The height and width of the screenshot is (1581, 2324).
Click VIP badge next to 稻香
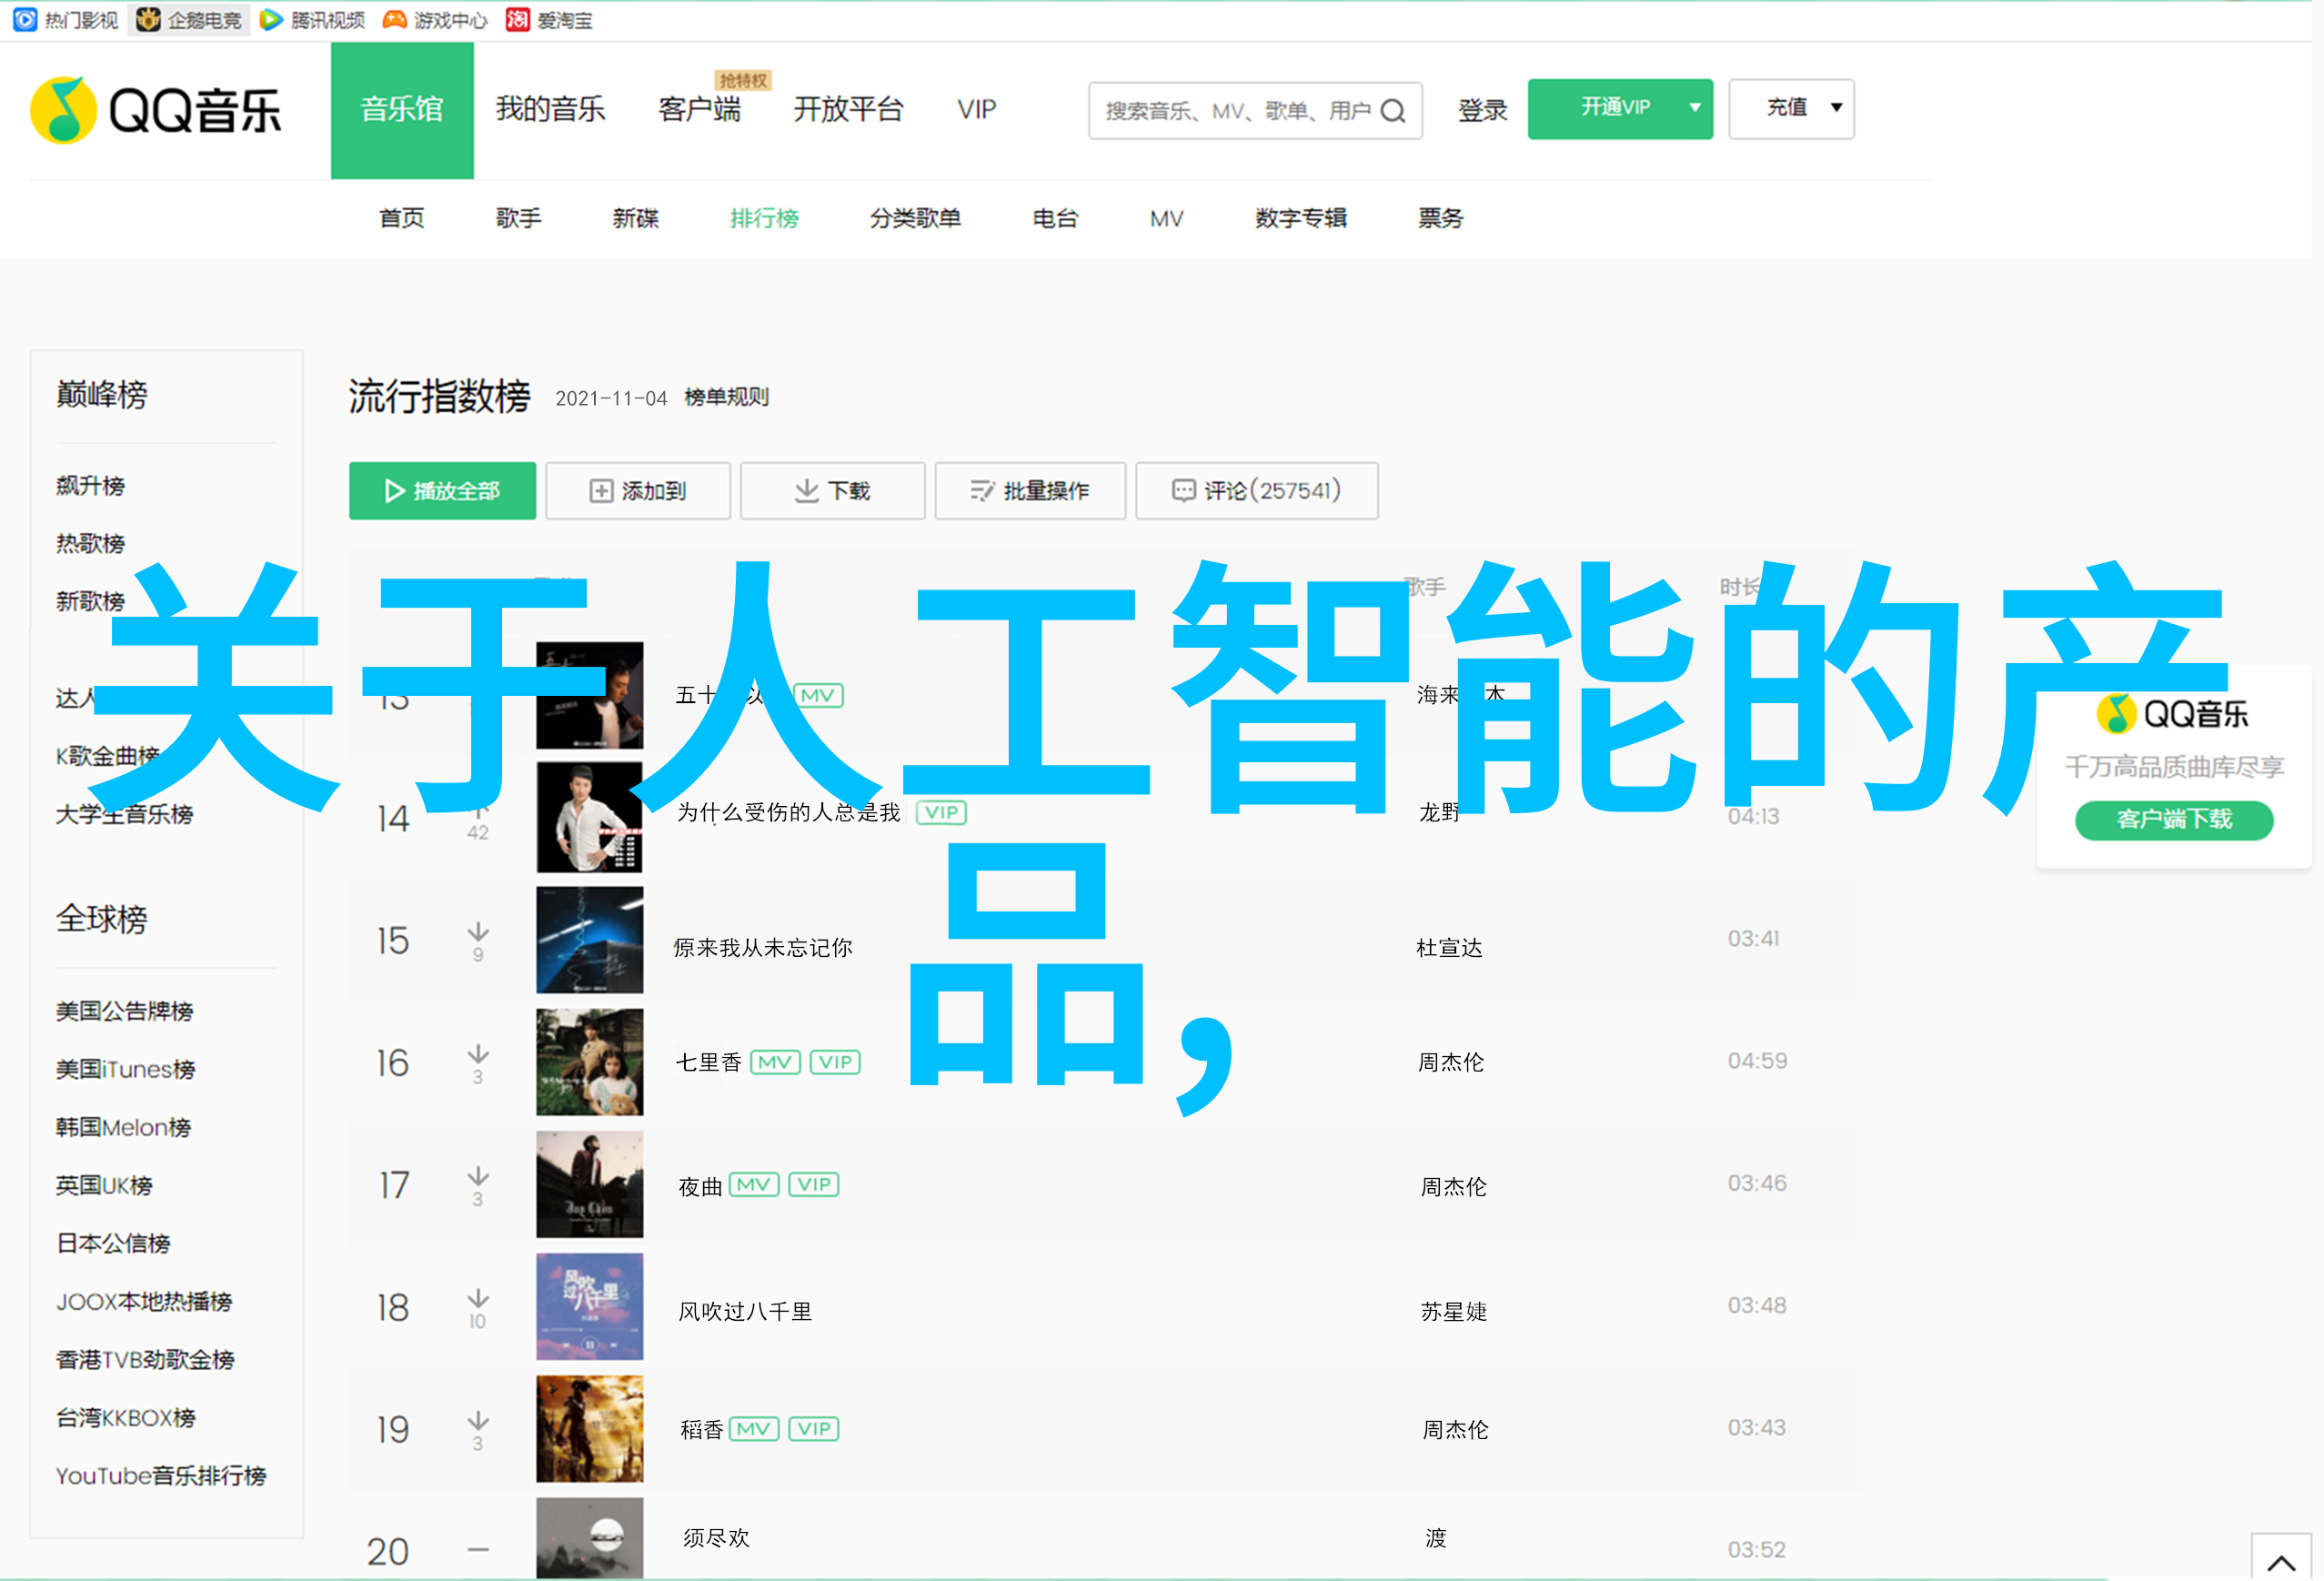[814, 1429]
